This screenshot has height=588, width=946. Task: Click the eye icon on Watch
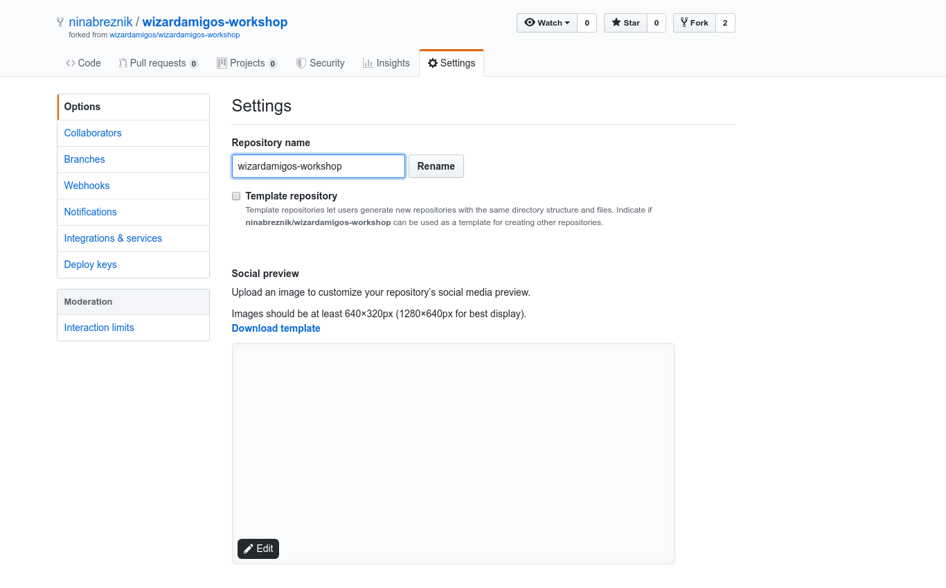click(x=530, y=23)
